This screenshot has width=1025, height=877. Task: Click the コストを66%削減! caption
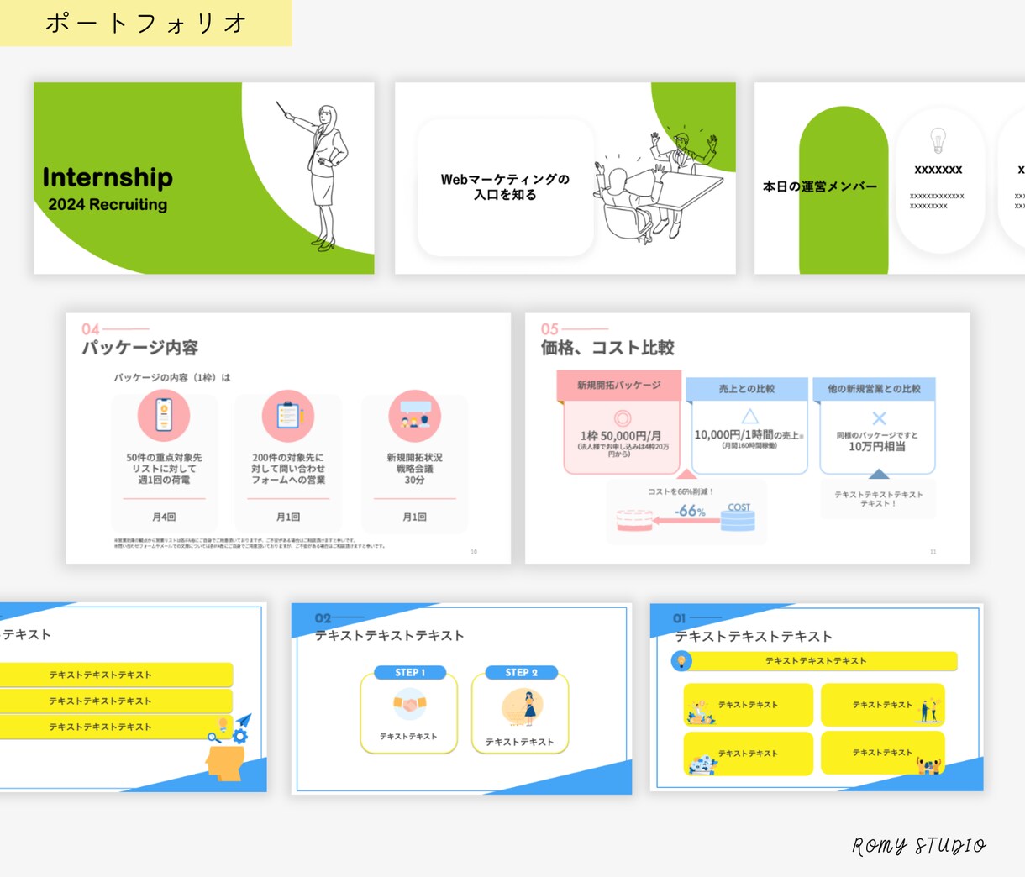[x=681, y=491]
